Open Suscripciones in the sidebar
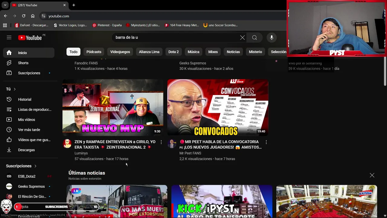387x218 pixels. [x=29, y=73]
